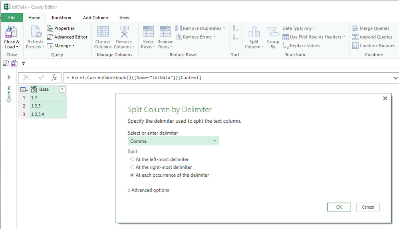This screenshot has height=229, width=399.
Task: Click the Refresh Preview icon
Action: 36,32
